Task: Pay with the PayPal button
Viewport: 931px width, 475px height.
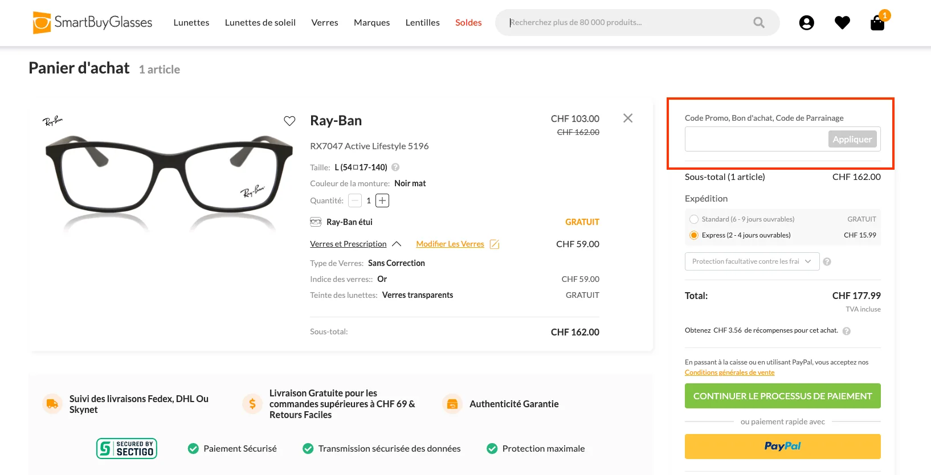Action: pos(783,447)
